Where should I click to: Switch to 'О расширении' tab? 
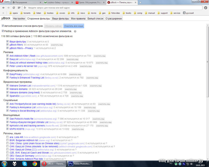[114, 19]
